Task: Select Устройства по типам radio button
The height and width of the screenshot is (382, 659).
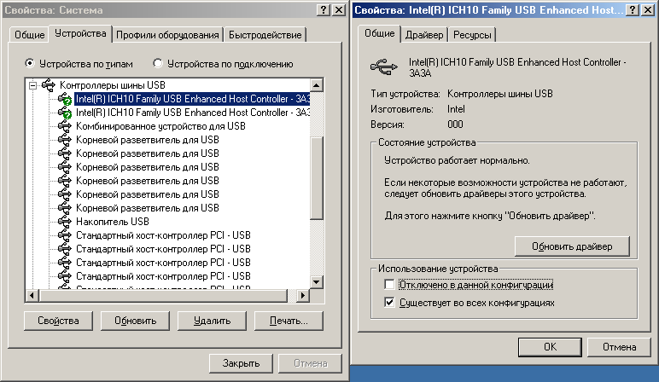Action: tap(31, 63)
